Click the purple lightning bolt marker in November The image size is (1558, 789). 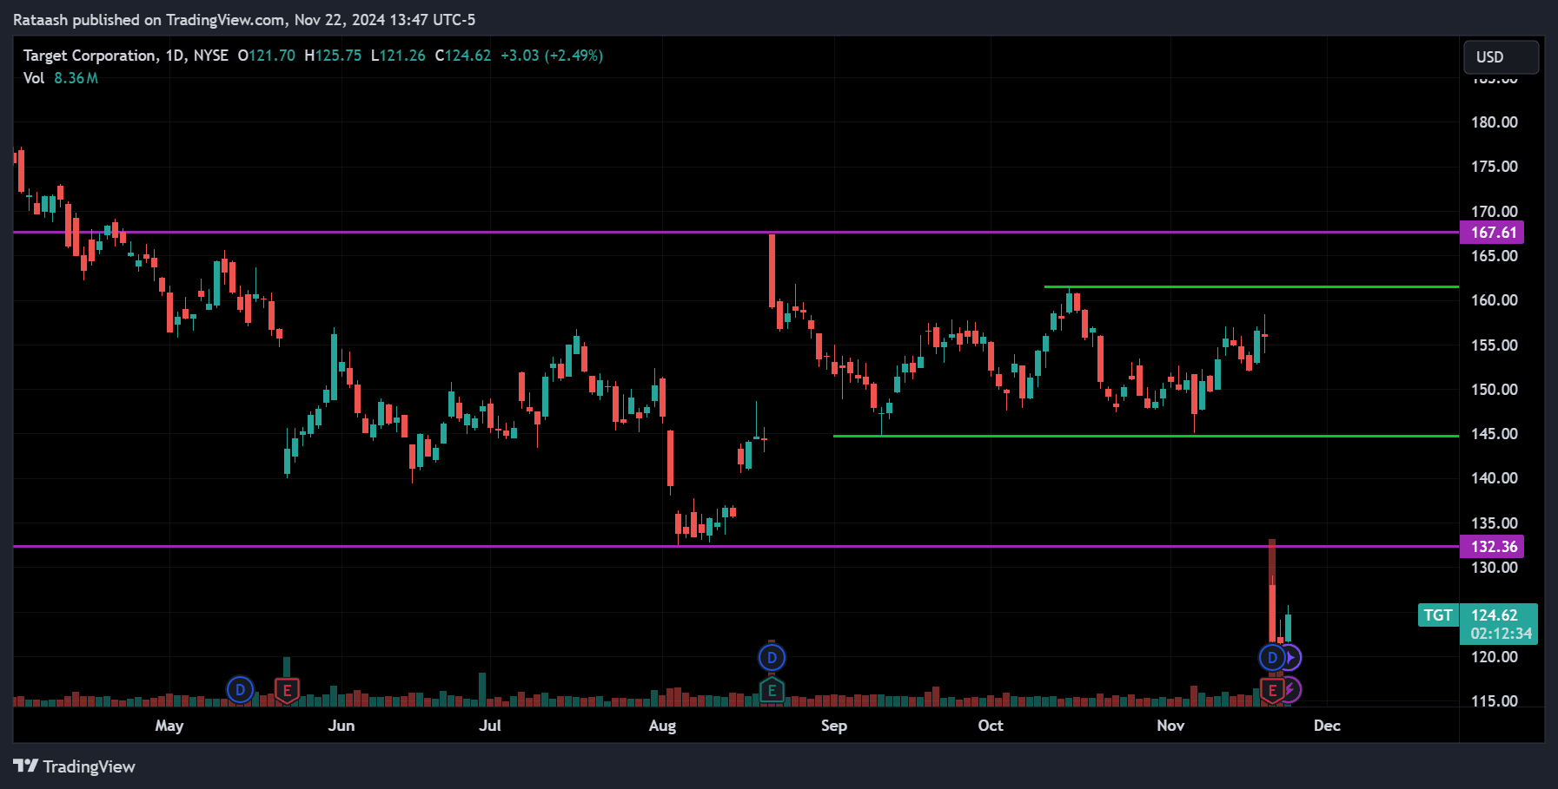[1292, 690]
